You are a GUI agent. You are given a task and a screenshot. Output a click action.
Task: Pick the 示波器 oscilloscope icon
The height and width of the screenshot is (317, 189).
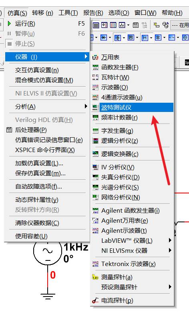point(95,87)
